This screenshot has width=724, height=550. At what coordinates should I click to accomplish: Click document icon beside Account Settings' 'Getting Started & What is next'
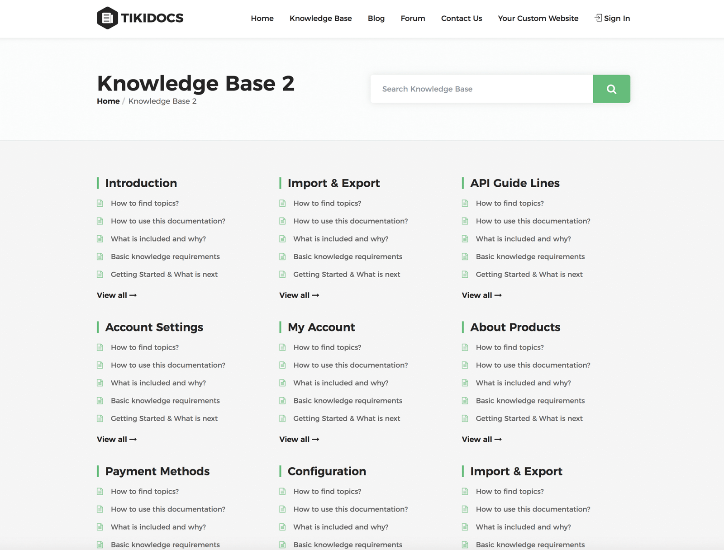click(x=100, y=418)
